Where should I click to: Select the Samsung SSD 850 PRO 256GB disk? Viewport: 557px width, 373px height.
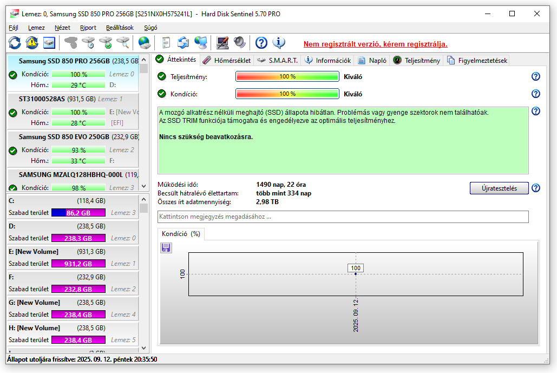pyautogui.click(x=73, y=73)
